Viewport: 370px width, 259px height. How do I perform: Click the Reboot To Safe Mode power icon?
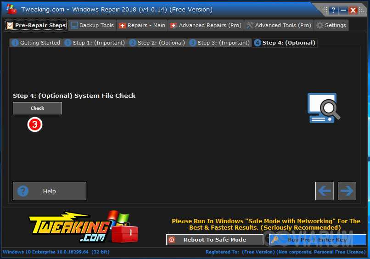pyautogui.click(x=172, y=240)
